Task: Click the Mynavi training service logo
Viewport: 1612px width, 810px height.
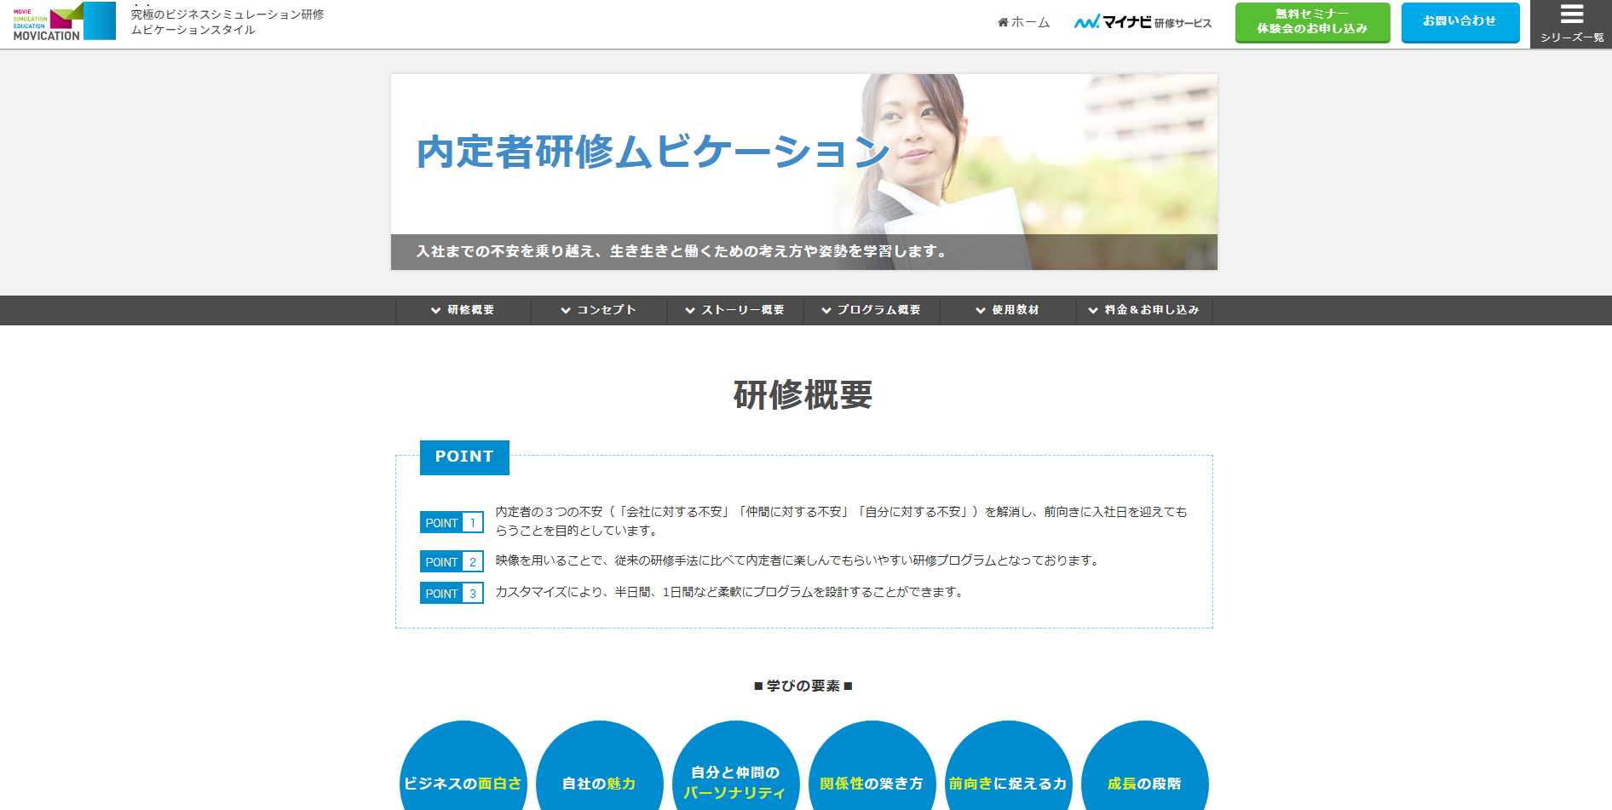Action: pyautogui.click(x=1143, y=22)
